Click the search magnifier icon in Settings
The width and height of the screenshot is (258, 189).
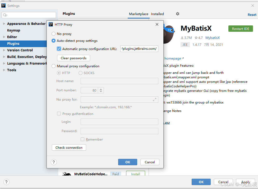(x=5, y=15)
